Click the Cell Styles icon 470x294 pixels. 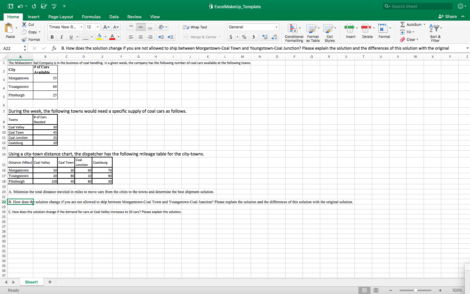coord(330,33)
